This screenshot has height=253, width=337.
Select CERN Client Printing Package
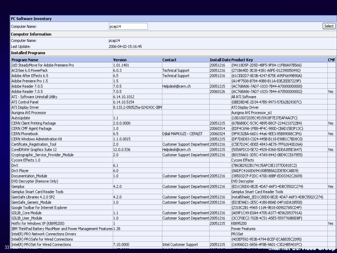pos(34,123)
